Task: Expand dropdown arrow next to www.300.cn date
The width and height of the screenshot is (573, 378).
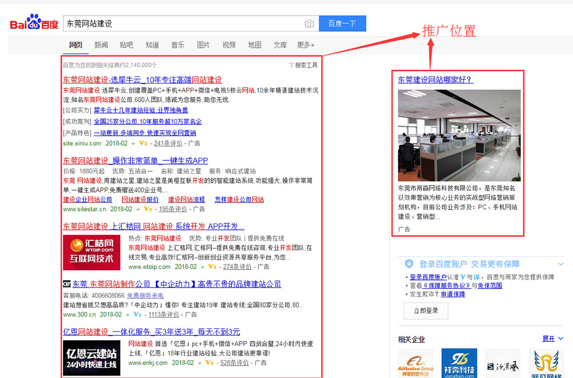Action: tap(127, 315)
